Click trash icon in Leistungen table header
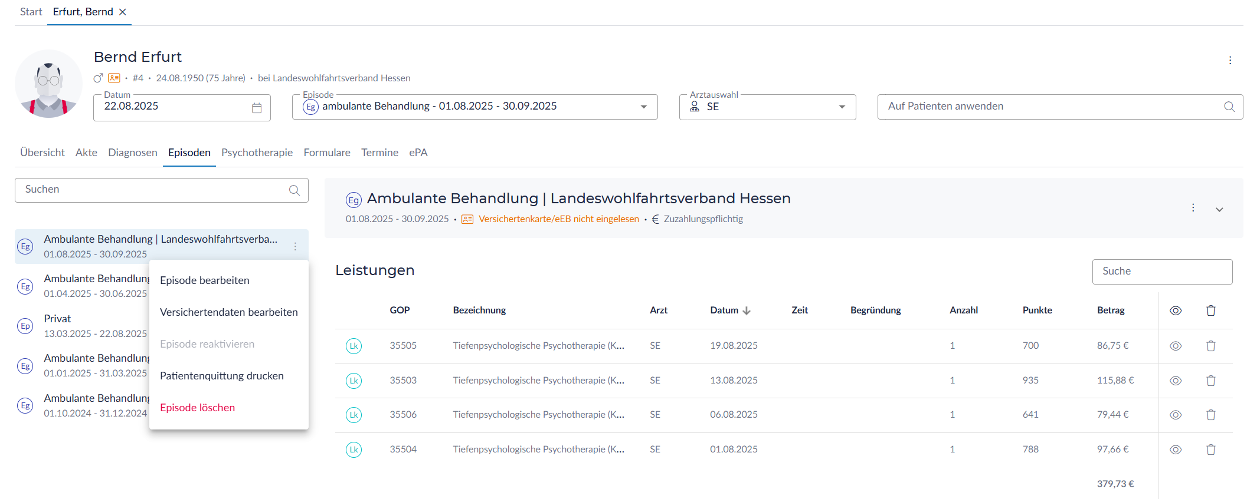1247x499 pixels. 1210,310
